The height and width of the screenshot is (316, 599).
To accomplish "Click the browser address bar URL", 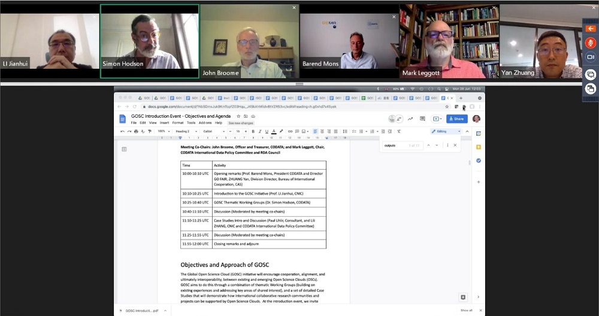I will click(242, 107).
